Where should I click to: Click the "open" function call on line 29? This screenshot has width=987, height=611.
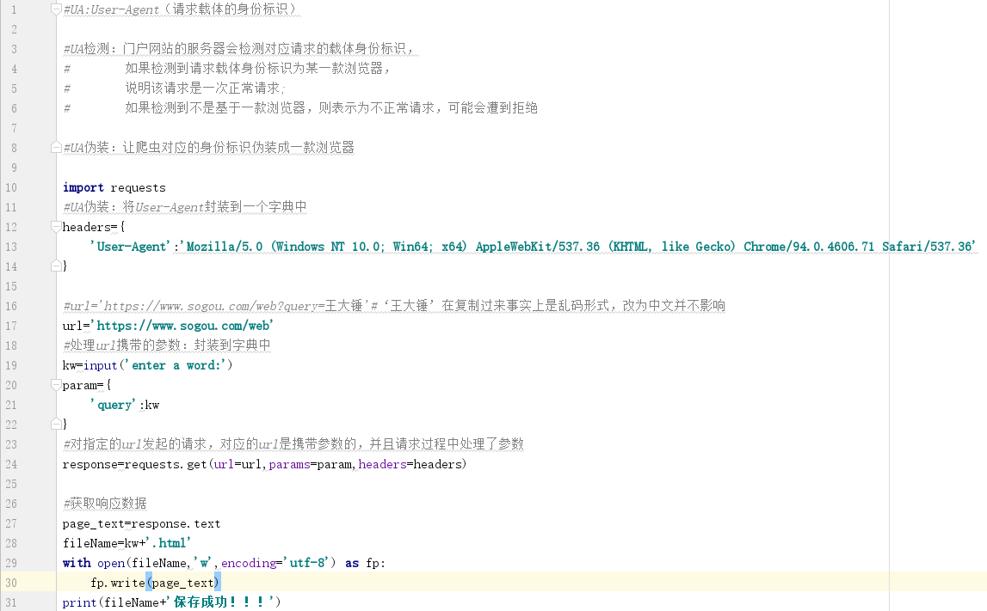point(111,563)
